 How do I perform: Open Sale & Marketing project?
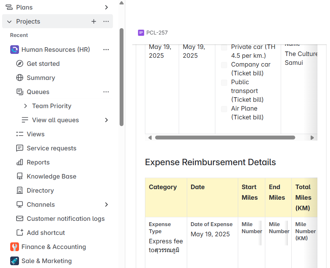46,261
